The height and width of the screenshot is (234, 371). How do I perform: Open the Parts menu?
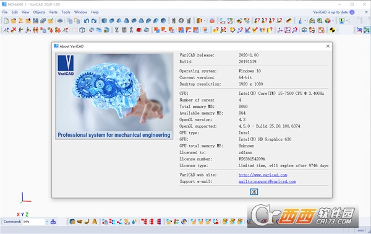(53, 12)
